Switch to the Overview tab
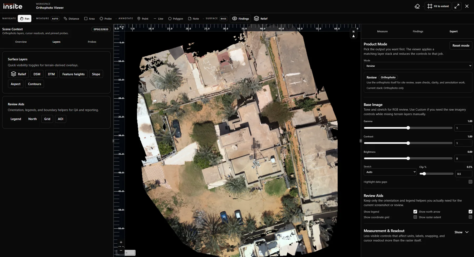The image size is (474, 257). pos(21,42)
